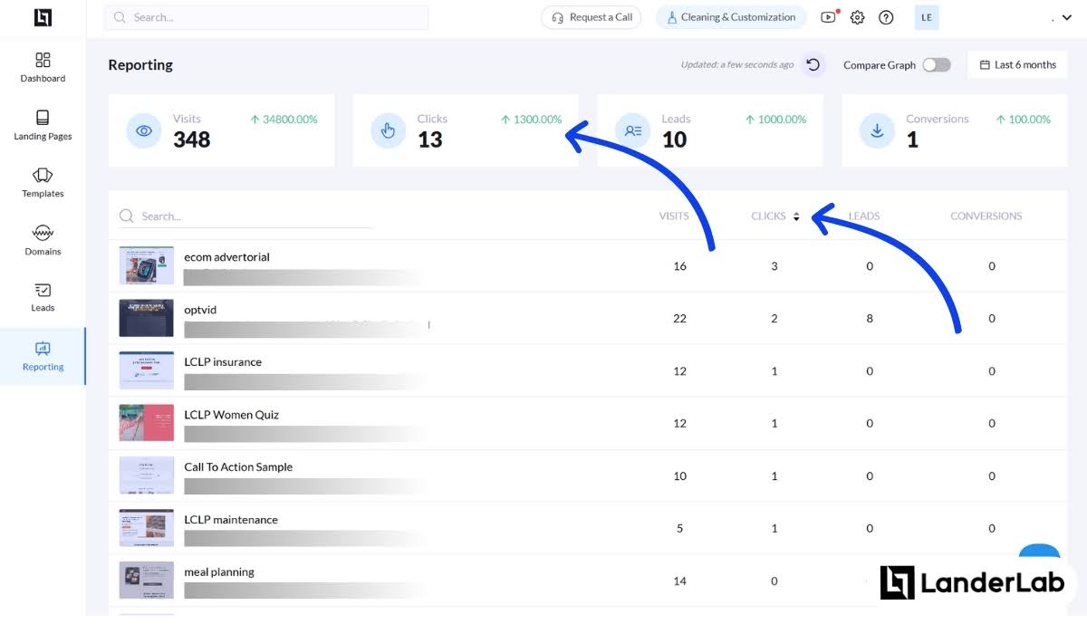Click the 348 visits total value
The image size is (1087, 634).
192,139
